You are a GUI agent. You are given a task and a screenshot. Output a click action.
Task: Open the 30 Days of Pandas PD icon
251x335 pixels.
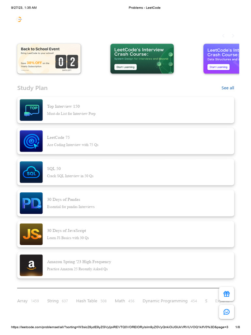coord(31,203)
